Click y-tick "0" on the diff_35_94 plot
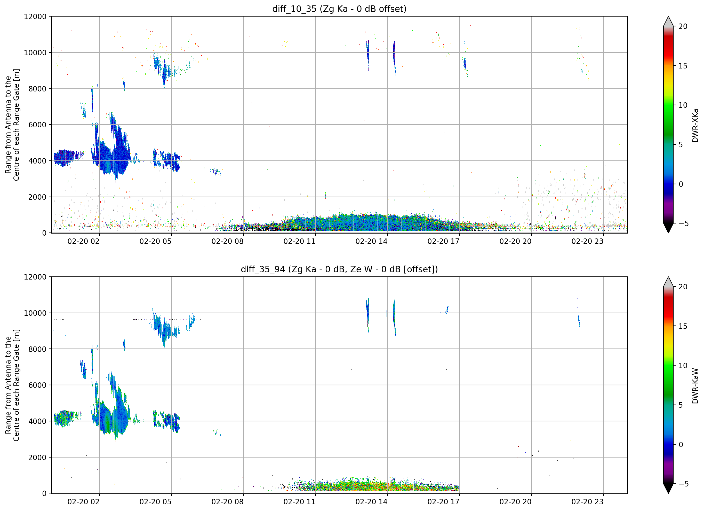The width and height of the screenshot is (704, 511). click(44, 493)
